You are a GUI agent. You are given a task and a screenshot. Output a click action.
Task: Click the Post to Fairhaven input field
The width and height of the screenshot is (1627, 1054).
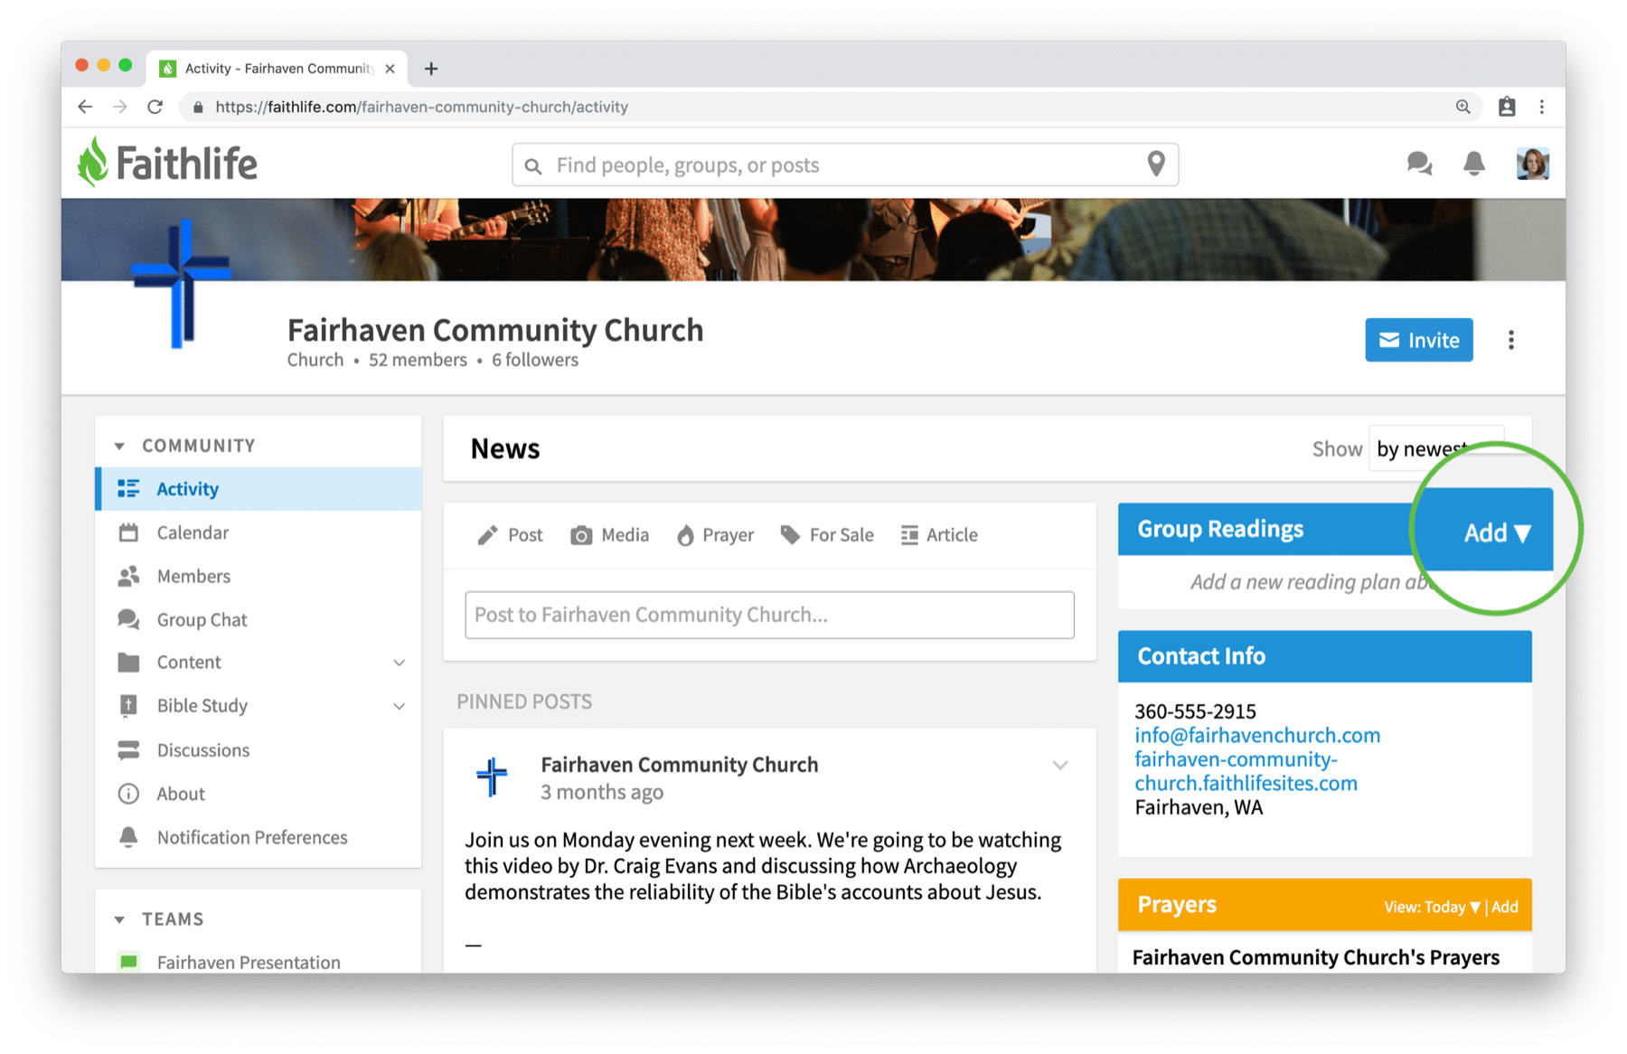tap(769, 615)
